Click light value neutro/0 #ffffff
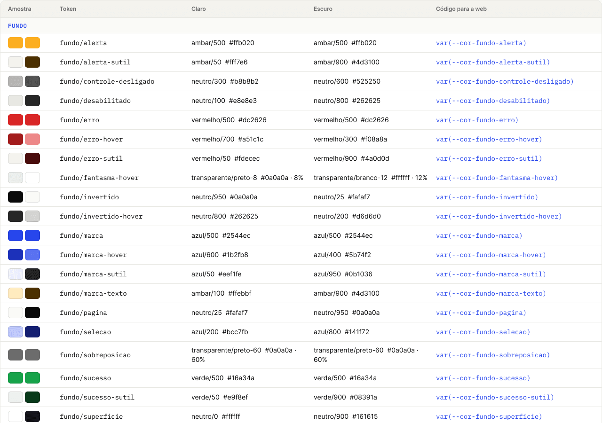This screenshot has width=602, height=423. pyautogui.click(x=216, y=416)
